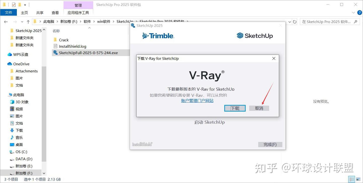Select the OS (C:) drive
363x183 pixels.
click(18, 152)
